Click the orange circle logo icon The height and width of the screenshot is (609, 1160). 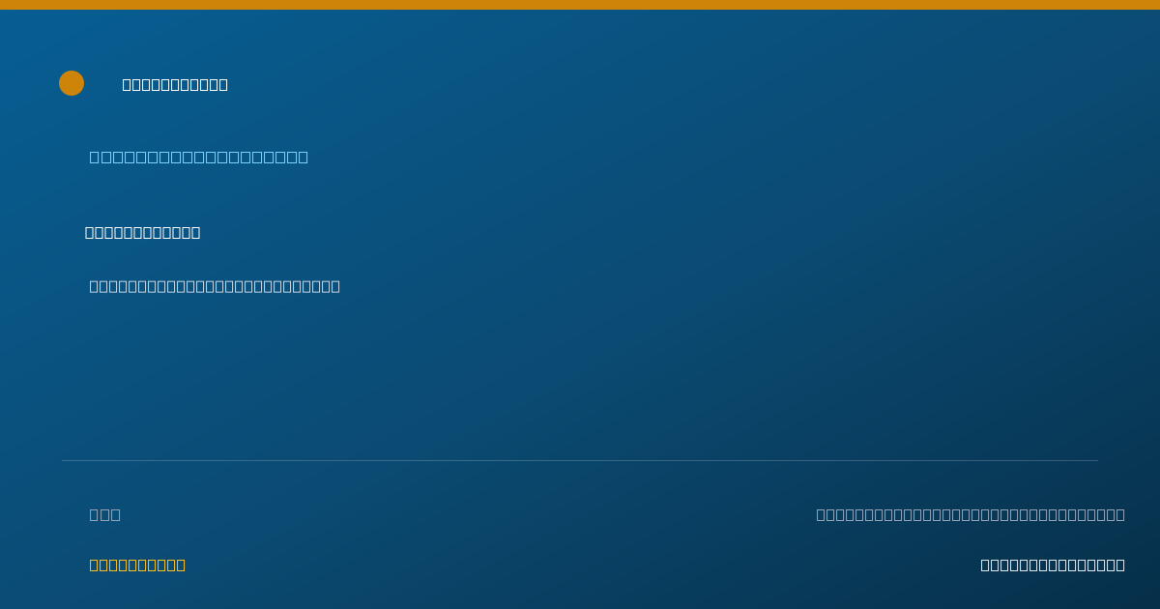pyautogui.click(x=72, y=83)
